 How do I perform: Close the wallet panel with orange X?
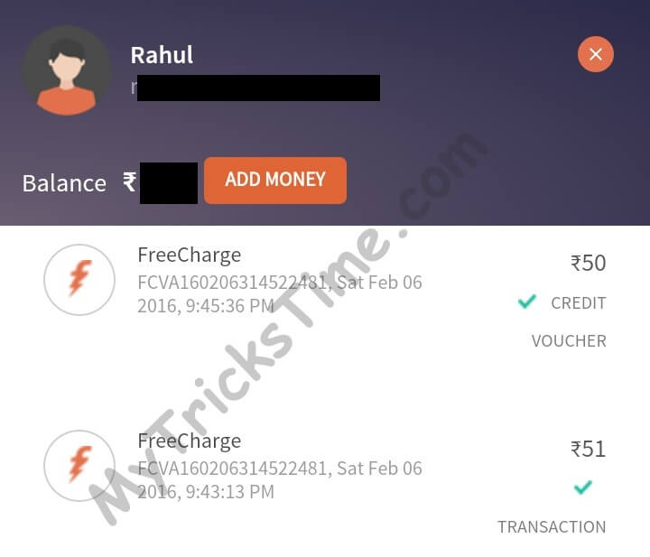click(596, 54)
